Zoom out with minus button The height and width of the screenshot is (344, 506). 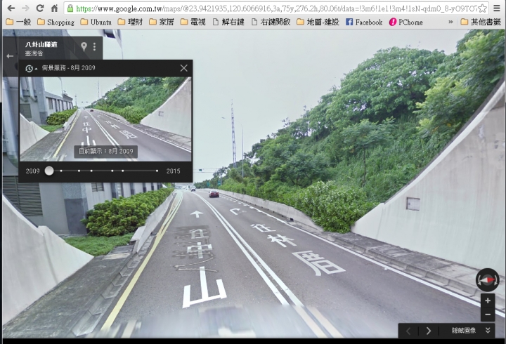click(x=488, y=314)
